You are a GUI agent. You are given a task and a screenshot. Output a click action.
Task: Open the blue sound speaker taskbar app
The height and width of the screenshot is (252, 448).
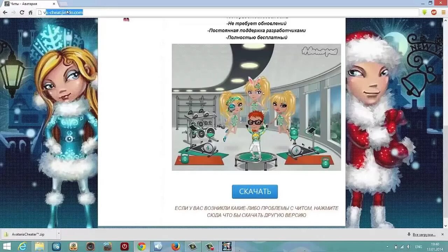(x=158, y=246)
